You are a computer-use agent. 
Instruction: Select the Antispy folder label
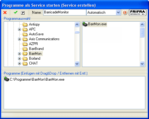pos(34,24)
